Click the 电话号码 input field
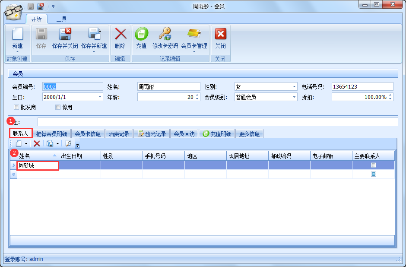Image resolution: width=406 pixels, height=267 pixels. [x=362, y=87]
